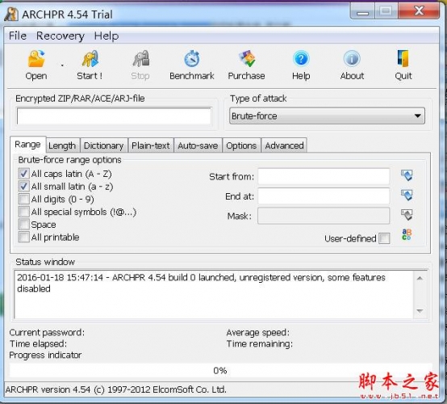Open the Type of attack dropdown
Image resolution: width=447 pixels, height=404 pixels.
click(327, 116)
